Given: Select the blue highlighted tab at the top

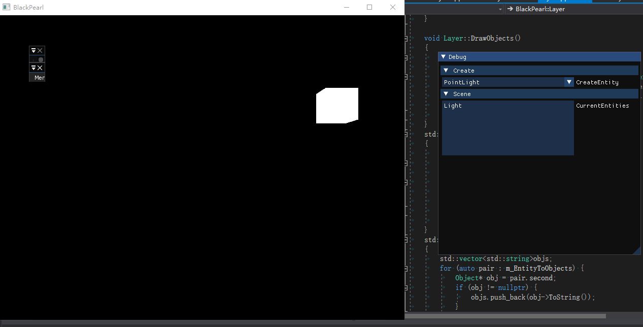Looking at the screenshot, I should tap(565, 2).
